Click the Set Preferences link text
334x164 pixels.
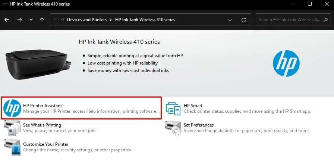click(x=199, y=125)
